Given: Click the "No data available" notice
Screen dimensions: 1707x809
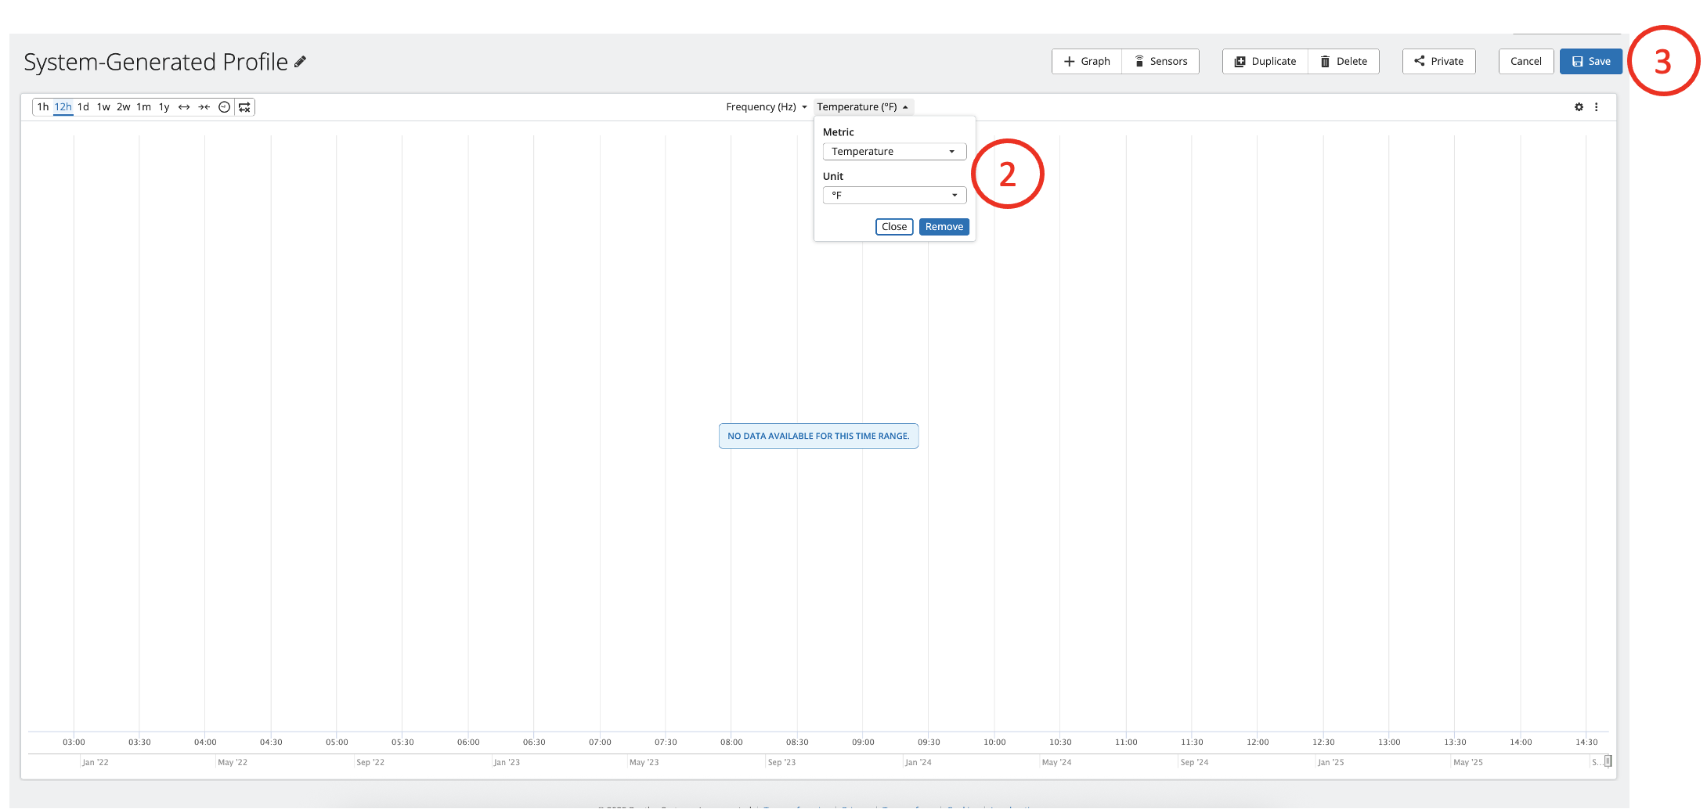Looking at the screenshot, I should pyautogui.click(x=818, y=437).
